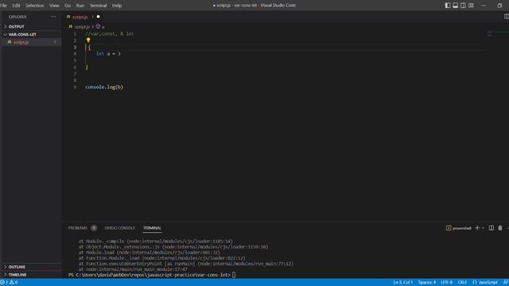Open the Run menu
The height and width of the screenshot is (286, 509).
coord(80,6)
